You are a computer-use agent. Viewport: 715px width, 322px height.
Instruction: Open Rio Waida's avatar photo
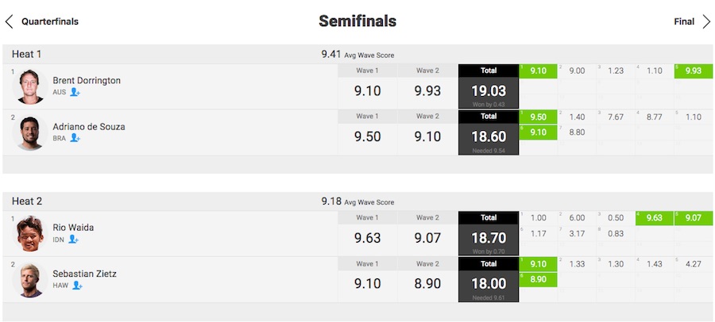click(x=31, y=234)
